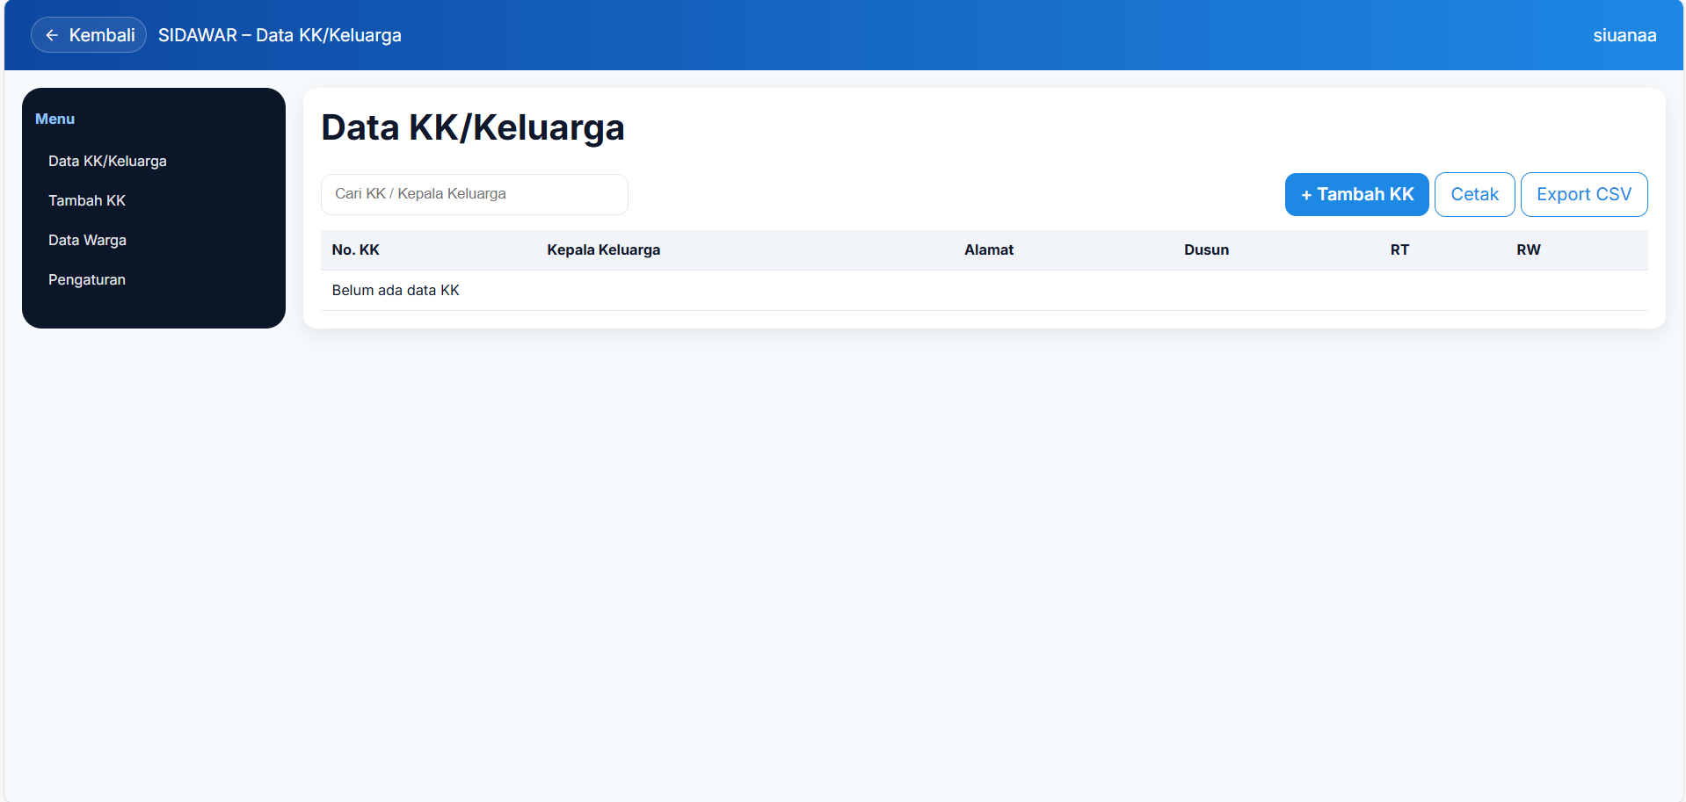Click the large Data KK/Keluarga page heading

[x=472, y=127]
